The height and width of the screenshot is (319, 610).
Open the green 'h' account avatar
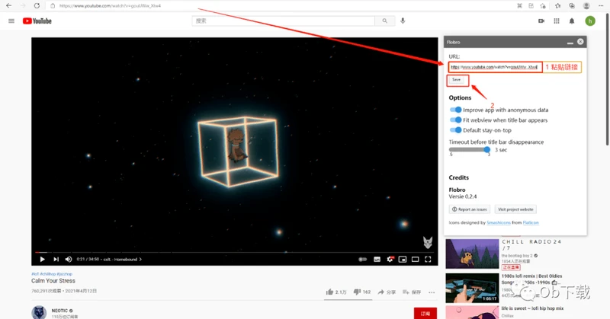590,21
